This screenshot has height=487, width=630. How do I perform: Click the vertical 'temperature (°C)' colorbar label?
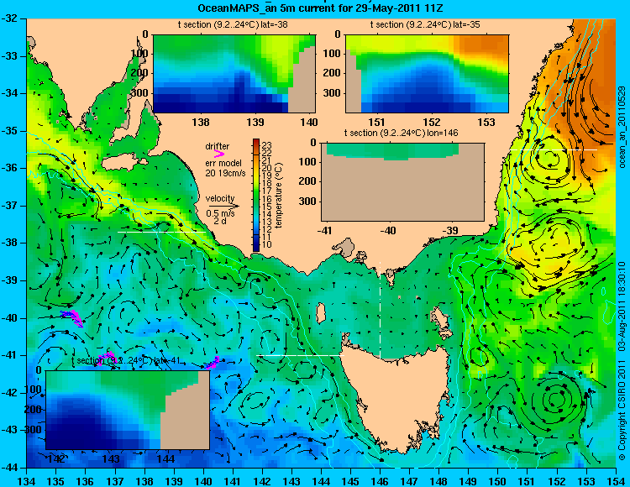(280, 196)
